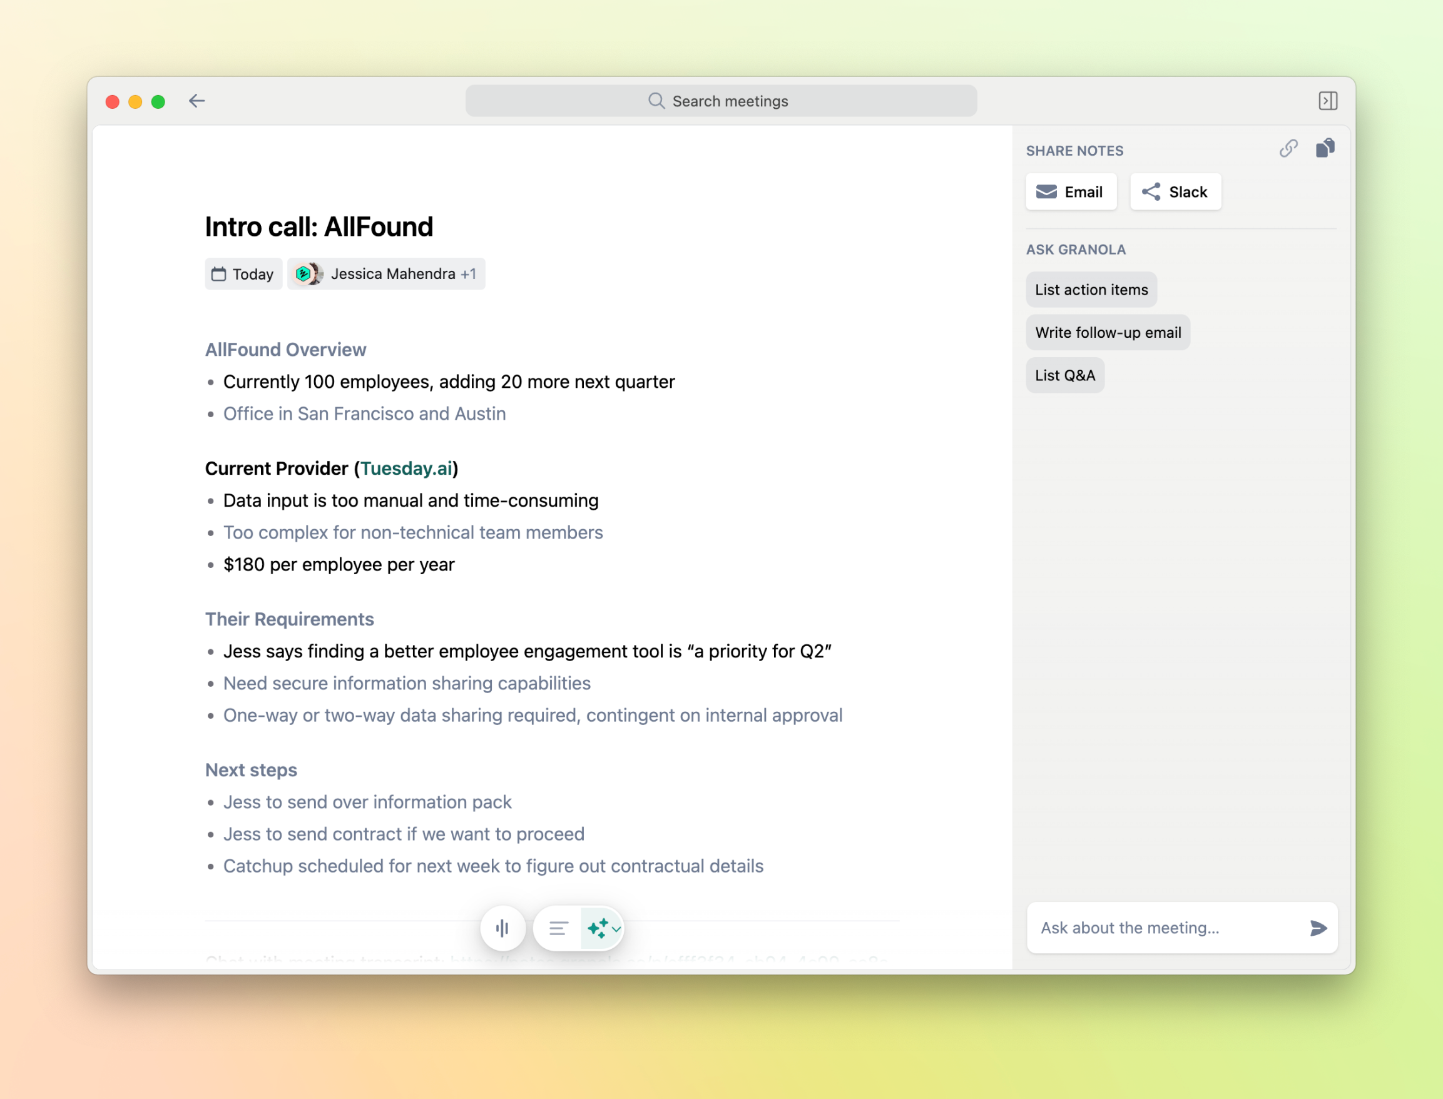The width and height of the screenshot is (1443, 1099).
Task: Click the calendar icon next to Today
Action: (x=220, y=274)
